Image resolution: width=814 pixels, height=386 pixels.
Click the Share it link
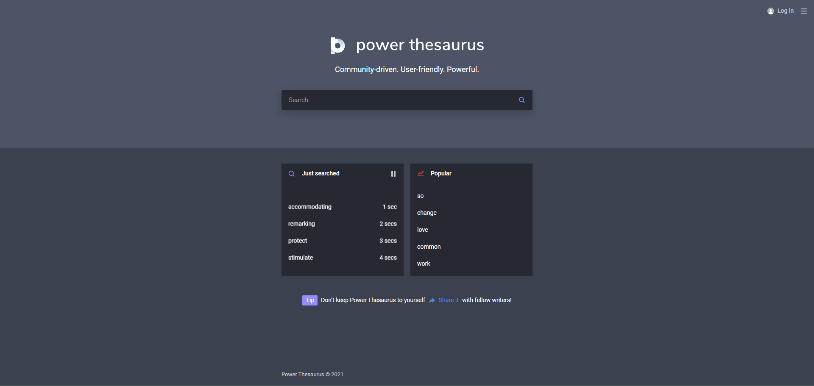(449, 300)
